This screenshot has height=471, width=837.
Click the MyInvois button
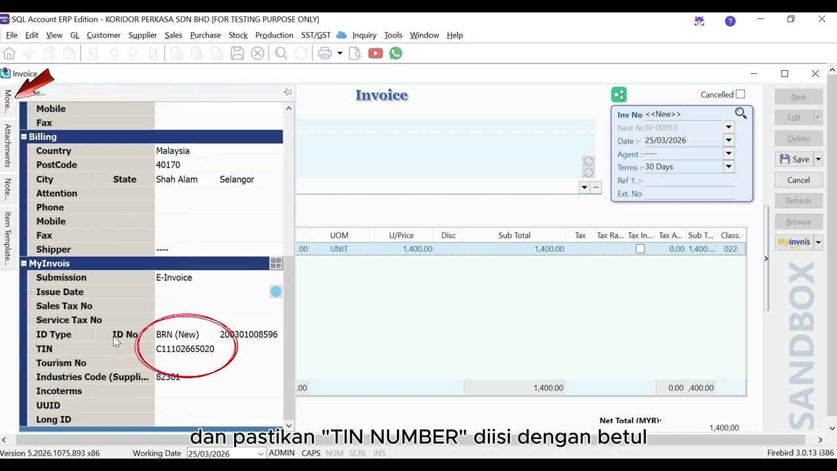click(794, 242)
